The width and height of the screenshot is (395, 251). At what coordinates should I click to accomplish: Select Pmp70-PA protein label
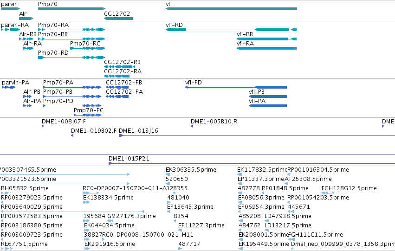coord(58,83)
